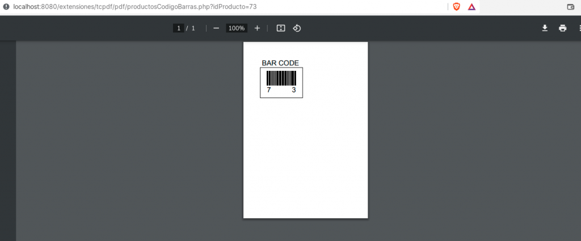
Task: Click the current page number field
Action: (x=178, y=28)
